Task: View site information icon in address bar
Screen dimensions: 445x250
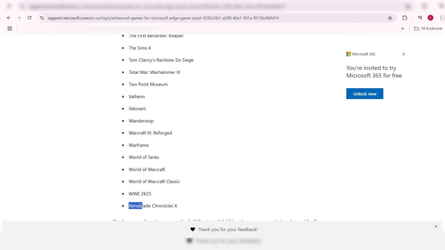Action: coord(42,18)
